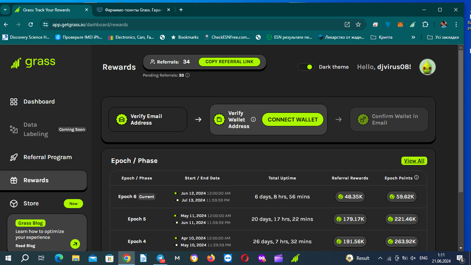Expand the bookmarks bar overflow chevron

pos(413,37)
